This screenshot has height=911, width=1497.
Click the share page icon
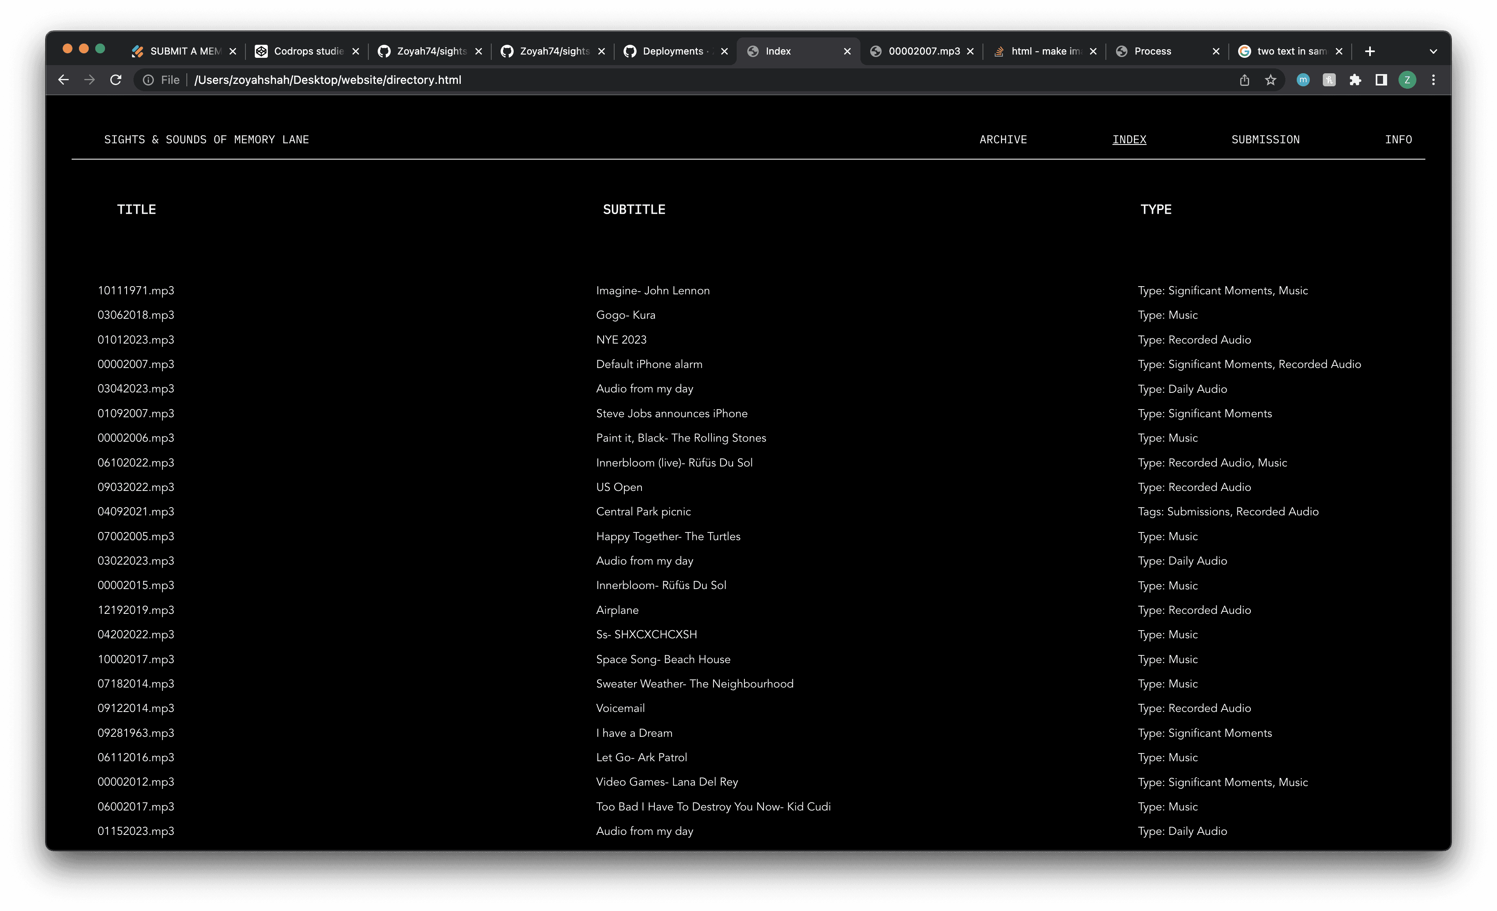click(x=1244, y=80)
